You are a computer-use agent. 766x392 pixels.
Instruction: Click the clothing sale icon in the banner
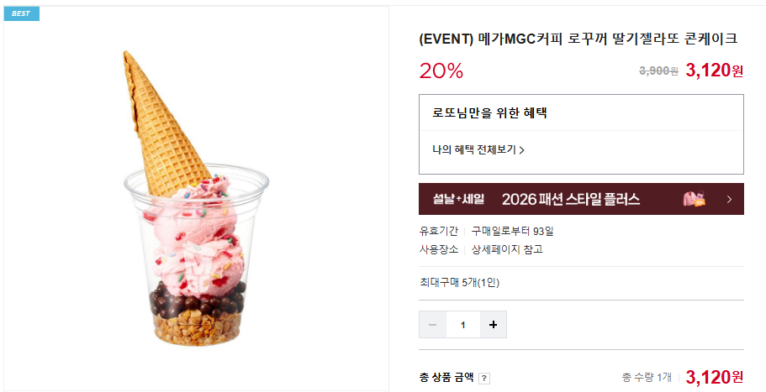click(x=695, y=199)
